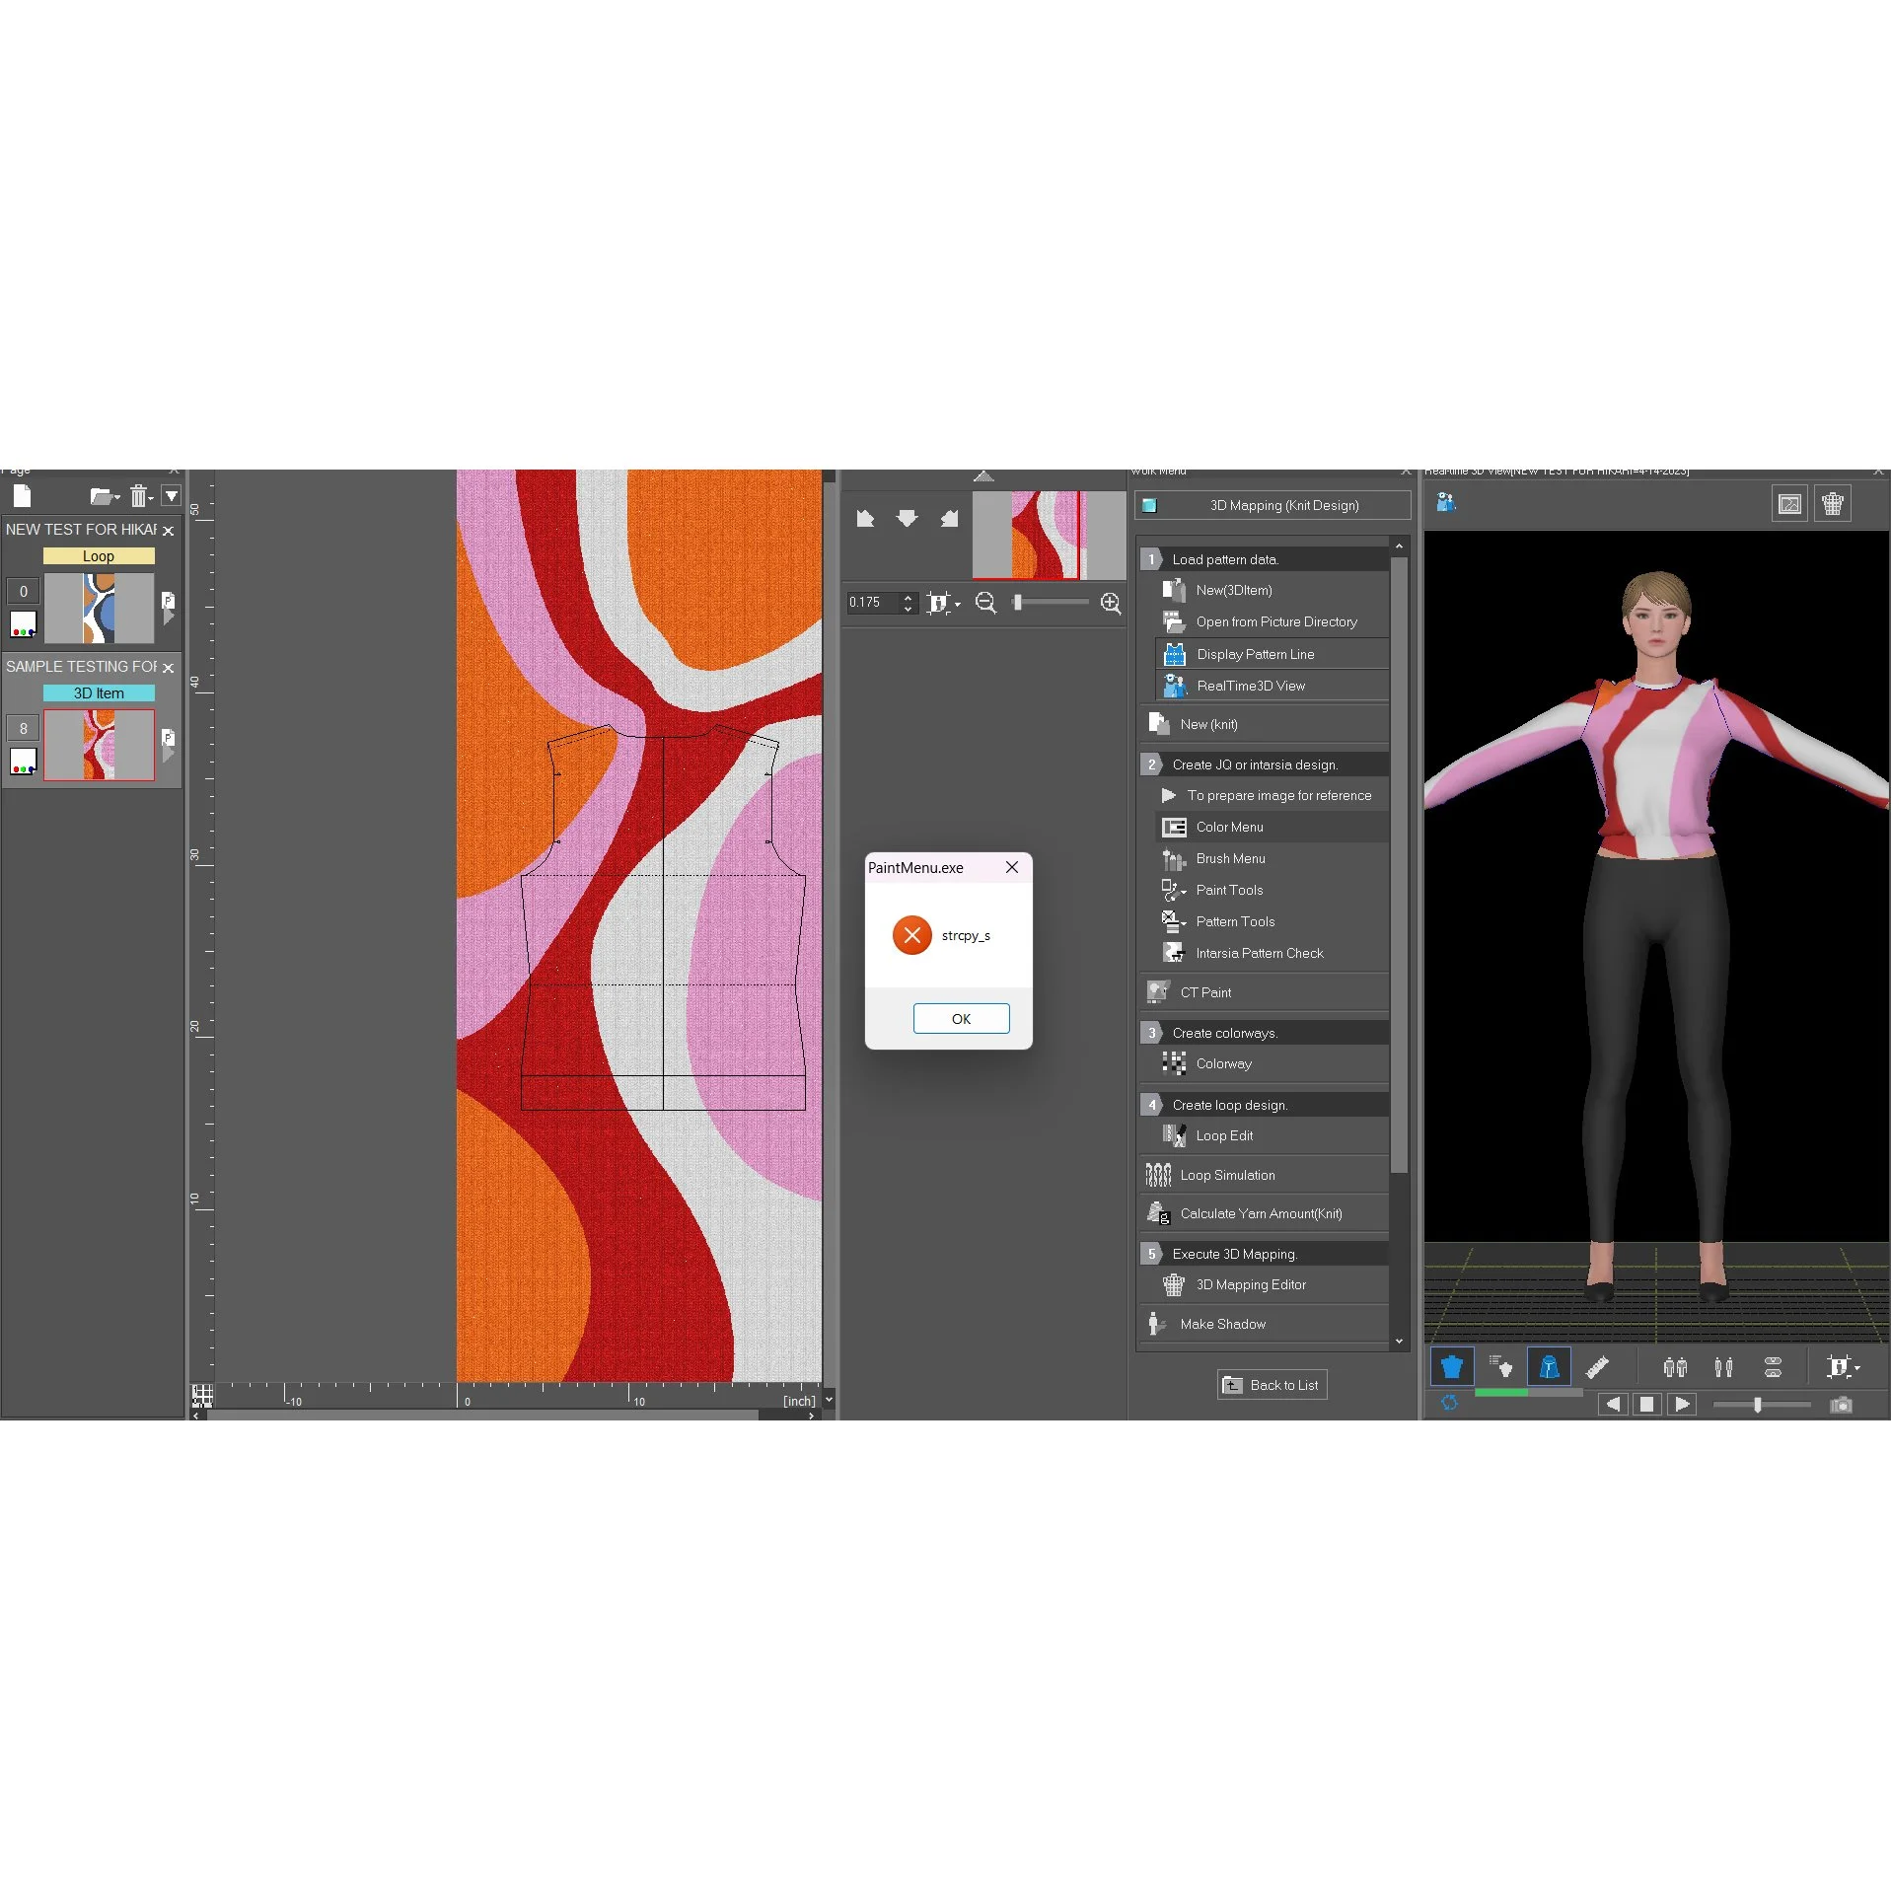The width and height of the screenshot is (1891, 1891).
Task: Collapse section 3 Create colorways
Action: coord(1264,1033)
